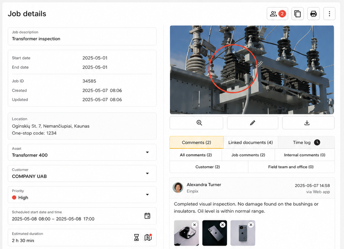Click the One-stop code: 1234 text

click(34, 133)
